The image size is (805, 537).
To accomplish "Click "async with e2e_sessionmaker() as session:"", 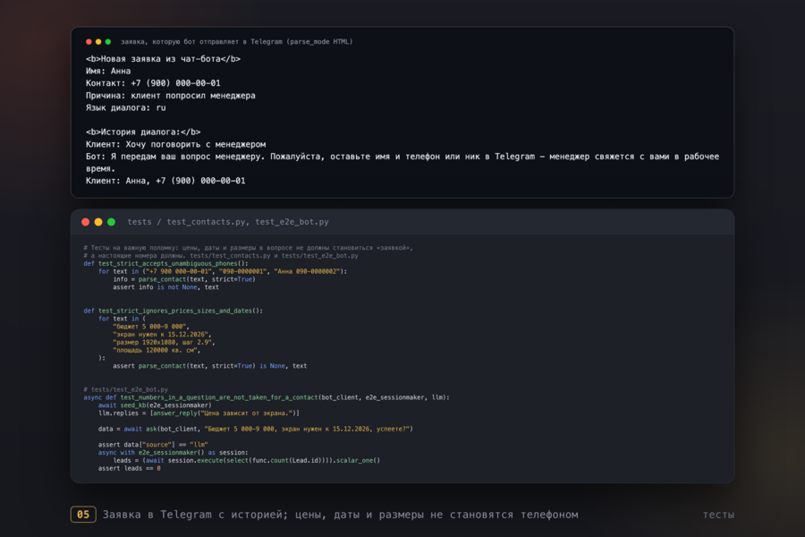I will click(174, 453).
